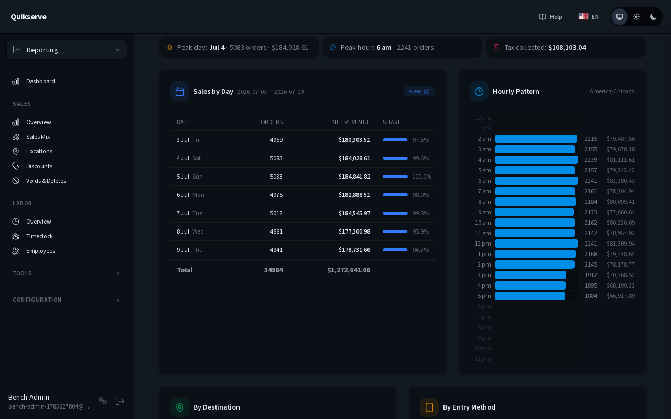Click the Timeclock icon in sidebar
671x419 pixels.
click(16, 236)
